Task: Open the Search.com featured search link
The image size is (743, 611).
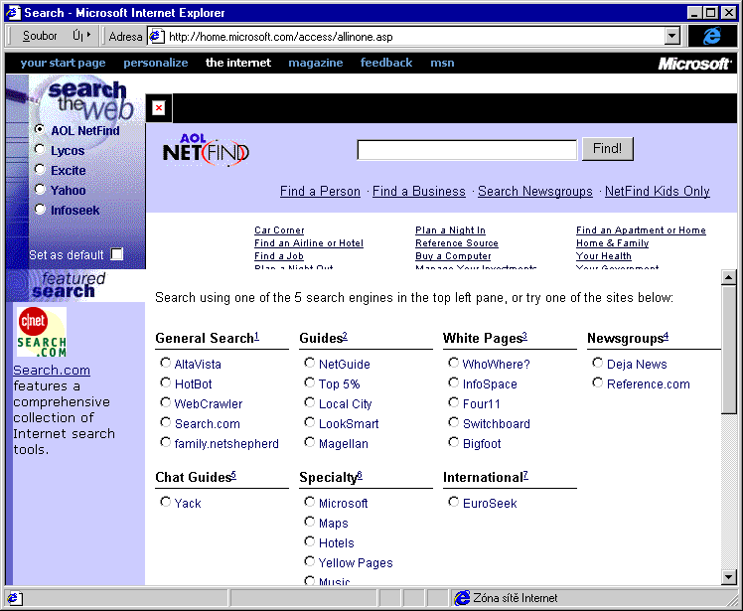Action: [52, 370]
